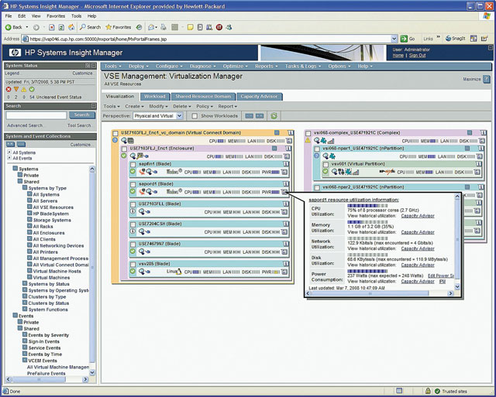496x397 pixels.
Task: Click the HP logo in the banner
Action: pos(15,53)
